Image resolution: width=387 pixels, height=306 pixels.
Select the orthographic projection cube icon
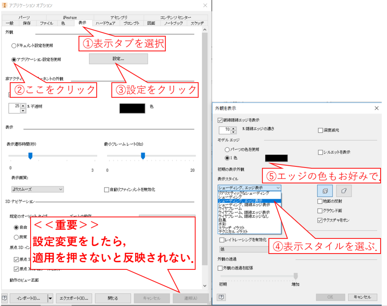[325, 191]
